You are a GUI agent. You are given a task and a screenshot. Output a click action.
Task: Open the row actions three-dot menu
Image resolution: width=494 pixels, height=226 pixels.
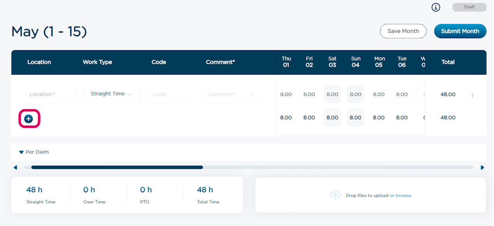[472, 95]
